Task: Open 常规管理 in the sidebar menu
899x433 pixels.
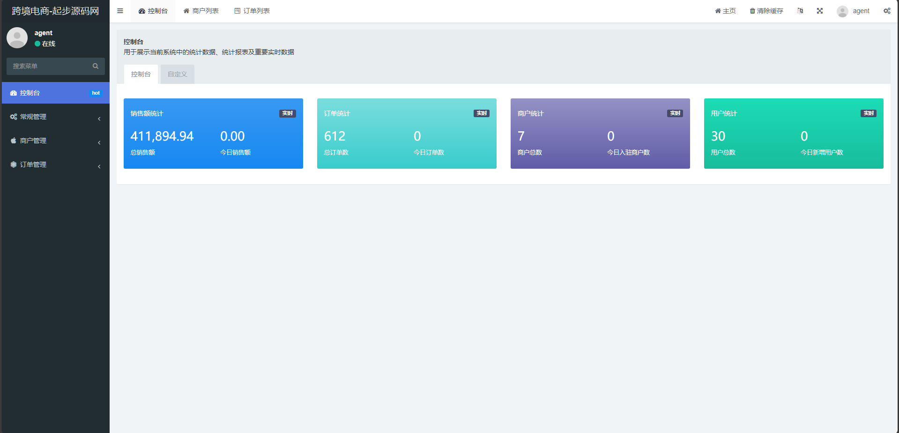Action: click(x=56, y=117)
